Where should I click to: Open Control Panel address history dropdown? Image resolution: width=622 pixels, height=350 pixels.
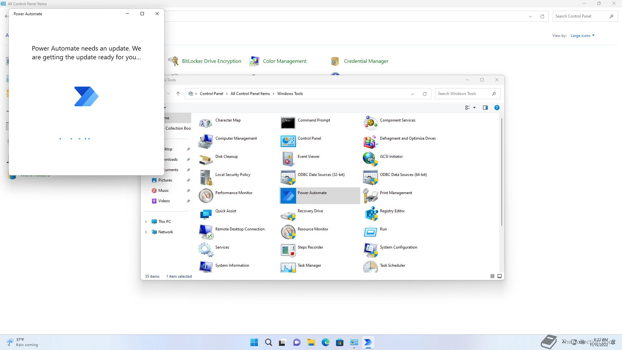pos(530,17)
